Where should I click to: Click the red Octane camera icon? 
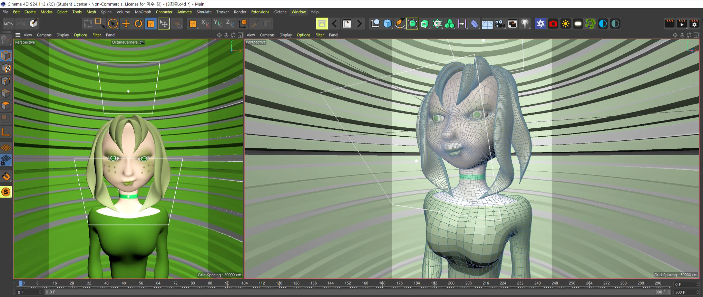(553, 23)
